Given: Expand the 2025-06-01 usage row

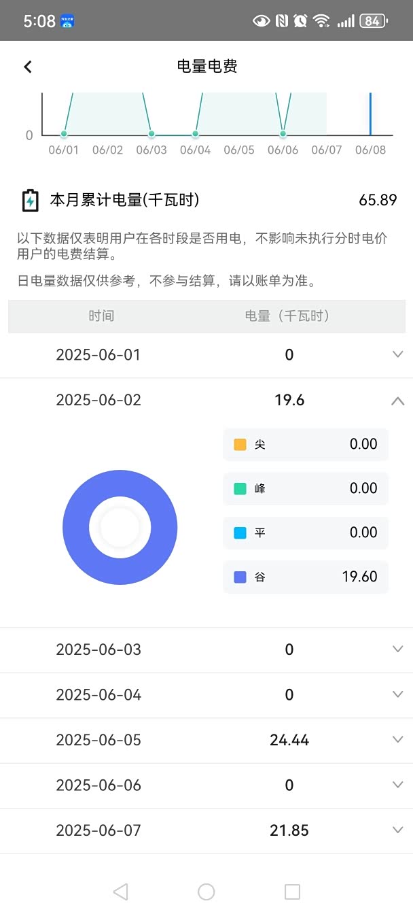Looking at the screenshot, I should point(398,354).
